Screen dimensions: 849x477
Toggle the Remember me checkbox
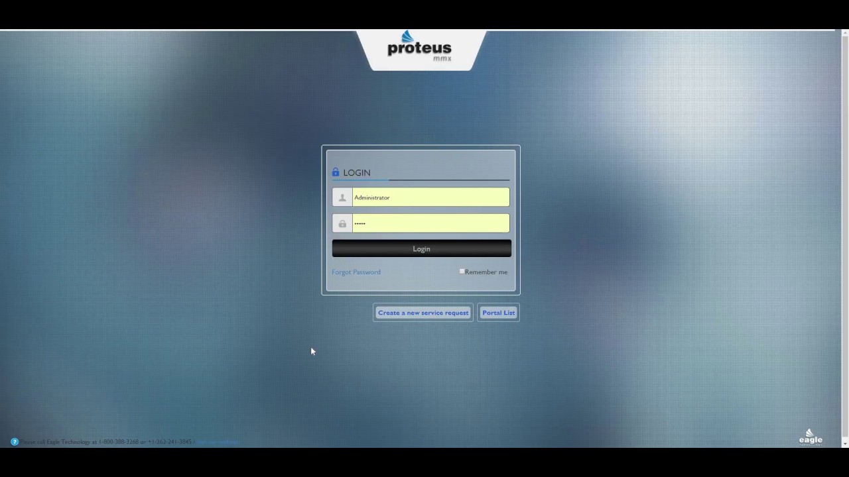click(462, 272)
